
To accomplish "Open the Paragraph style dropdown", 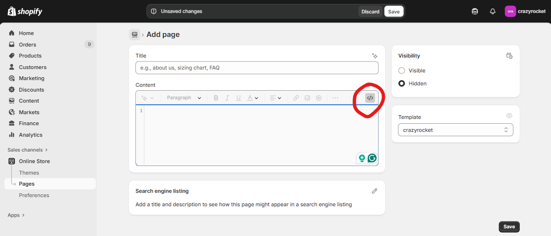I will (184, 98).
